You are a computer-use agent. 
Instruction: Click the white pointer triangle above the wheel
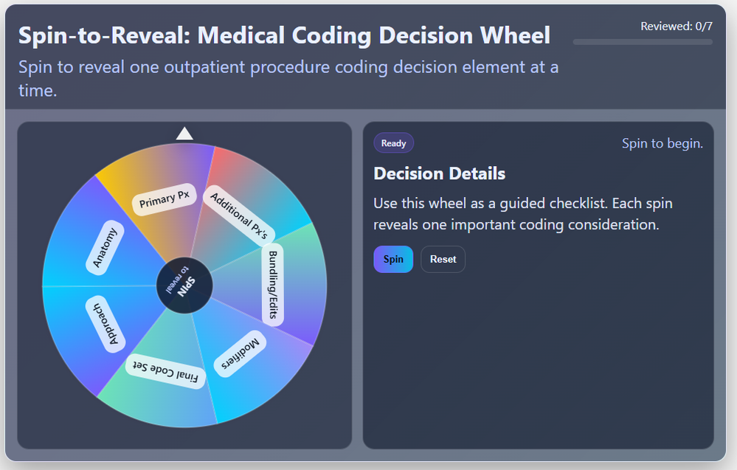(x=184, y=134)
